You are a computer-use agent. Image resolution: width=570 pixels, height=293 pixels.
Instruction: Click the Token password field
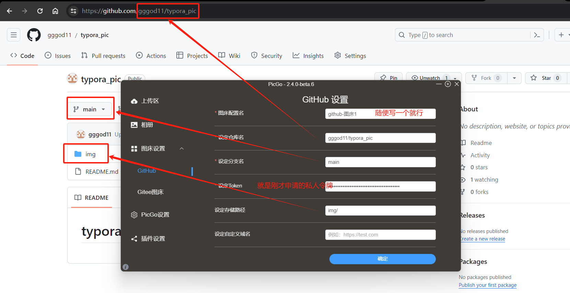click(380, 186)
